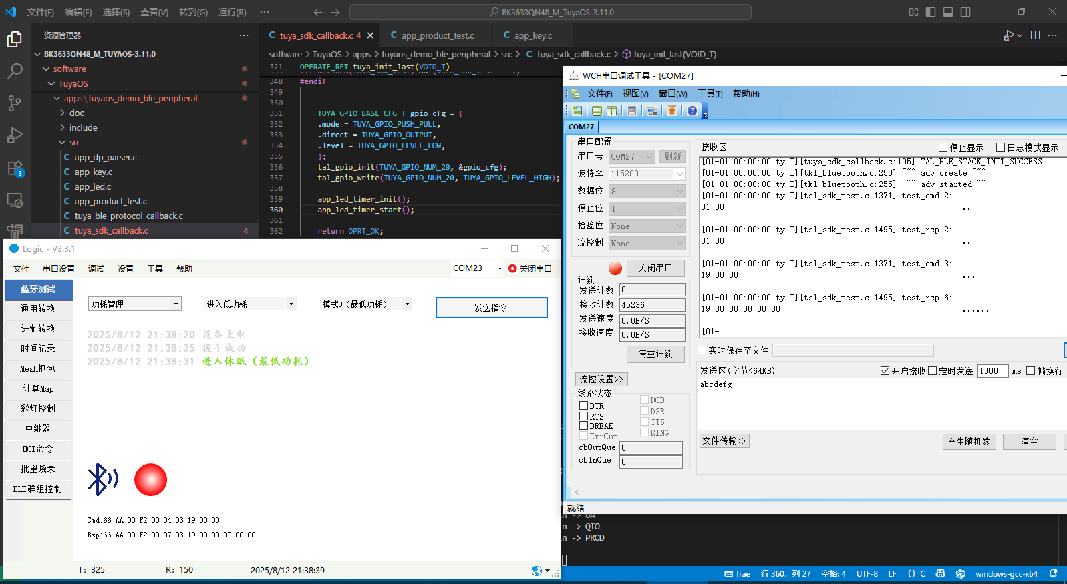1067x584 pixels.
Task: Click the 产生随机数 button
Action: [x=969, y=441]
